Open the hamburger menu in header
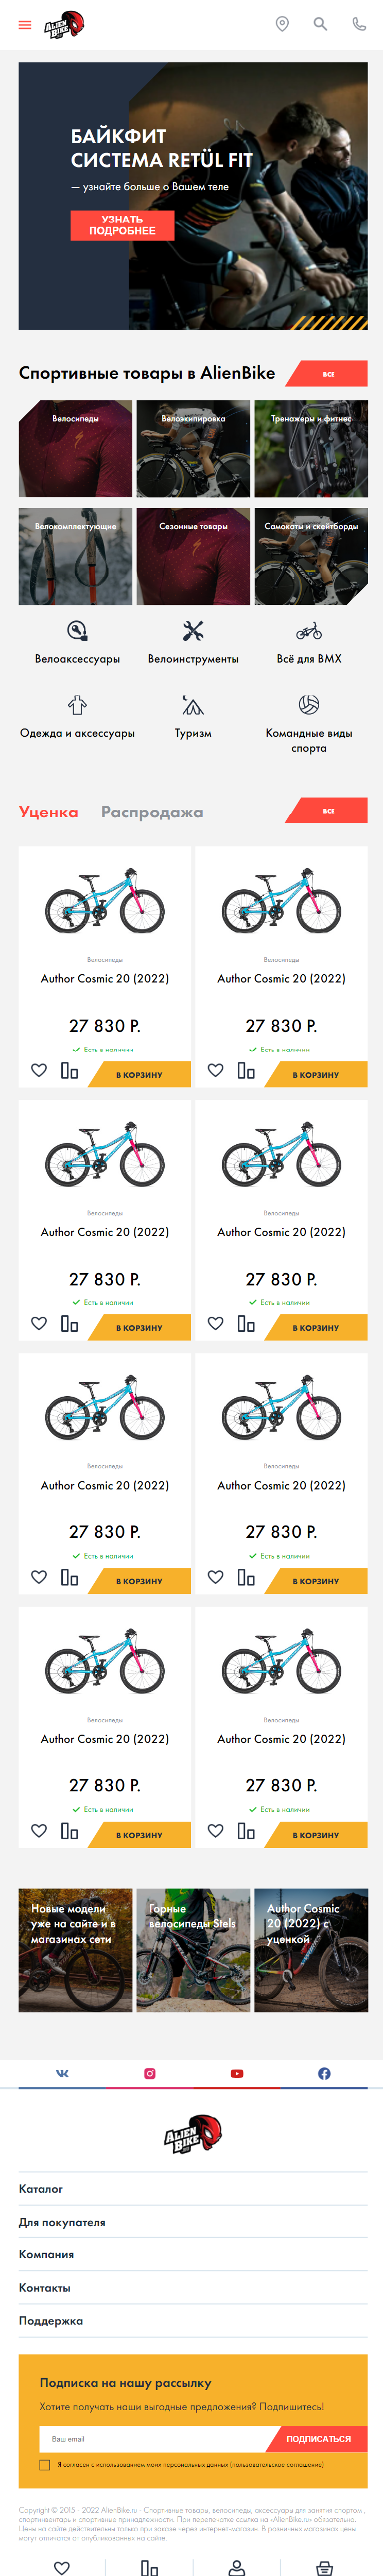Screen dimensions: 383x2576 (25, 25)
